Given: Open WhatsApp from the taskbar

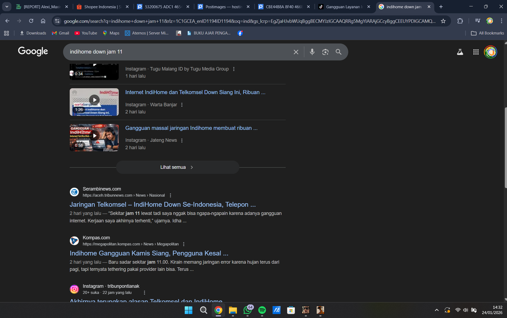Looking at the screenshot, I should coord(248,310).
